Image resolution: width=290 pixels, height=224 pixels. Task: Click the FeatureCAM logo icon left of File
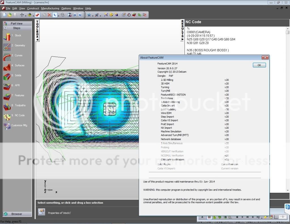(3, 8)
